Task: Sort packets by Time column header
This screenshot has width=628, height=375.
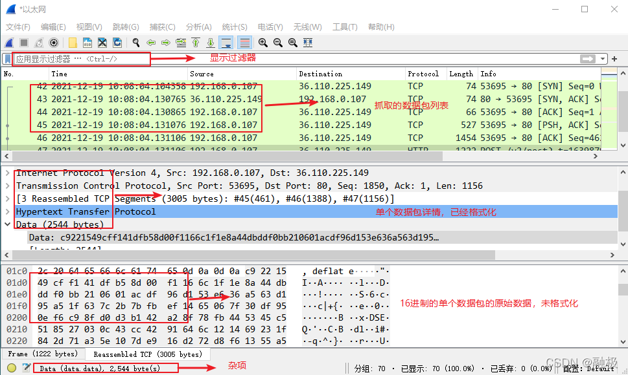Action: click(x=118, y=74)
